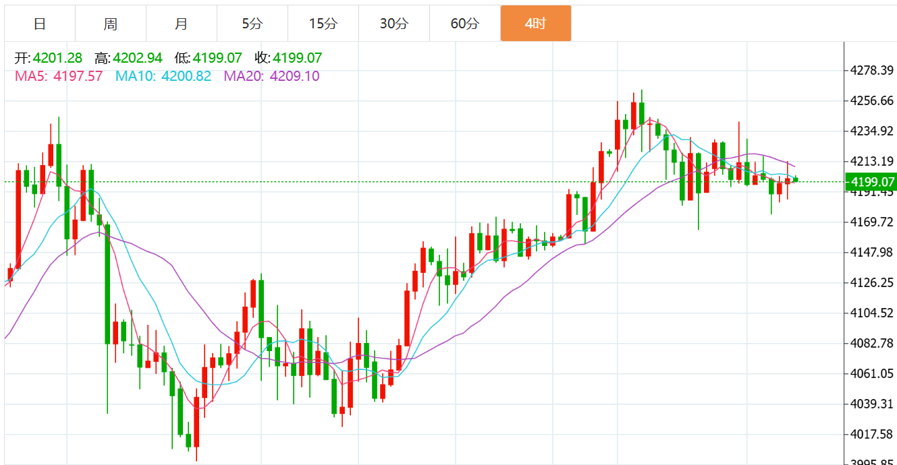Click the MA5: 4197.57 indicator label

(x=59, y=76)
